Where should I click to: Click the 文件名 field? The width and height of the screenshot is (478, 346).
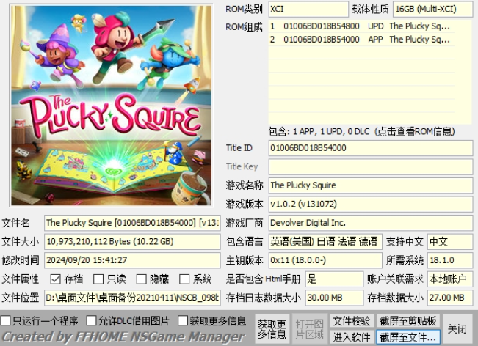coord(132,223)
